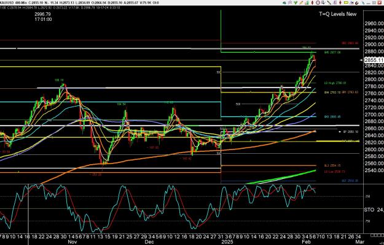Open the checklist icon in the toolbar
Image resolution: width=384 pixels, height=245 pixels.
click(323, 2)
